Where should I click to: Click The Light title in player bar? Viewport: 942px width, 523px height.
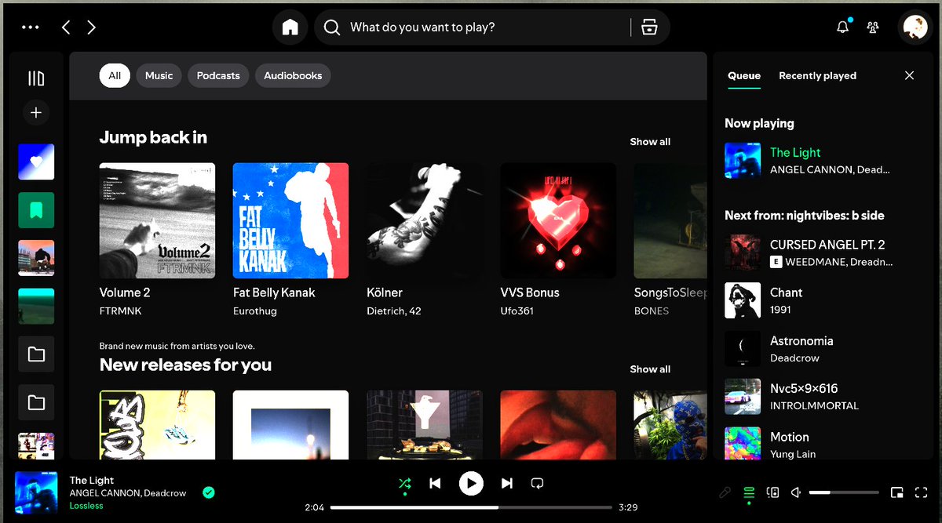pos(92,480)
